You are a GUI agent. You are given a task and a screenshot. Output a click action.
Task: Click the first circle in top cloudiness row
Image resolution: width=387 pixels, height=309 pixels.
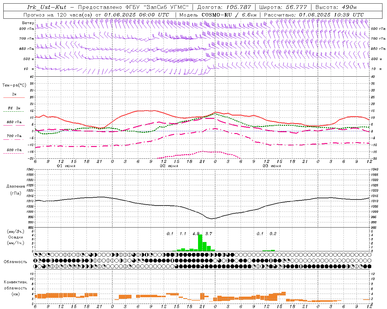(x=35, y=255)
